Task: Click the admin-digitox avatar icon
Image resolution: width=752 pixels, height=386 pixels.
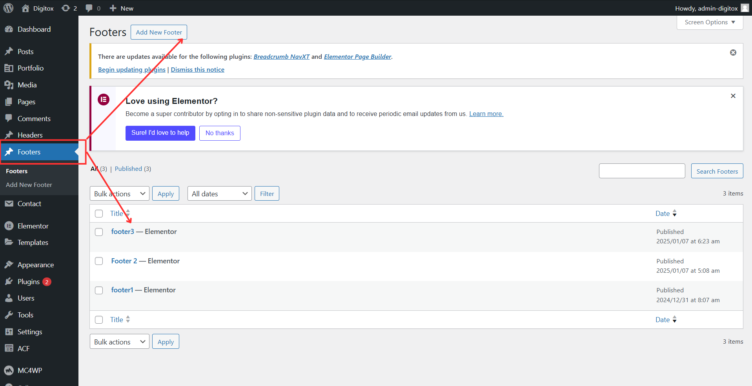Action: point(745,8)
